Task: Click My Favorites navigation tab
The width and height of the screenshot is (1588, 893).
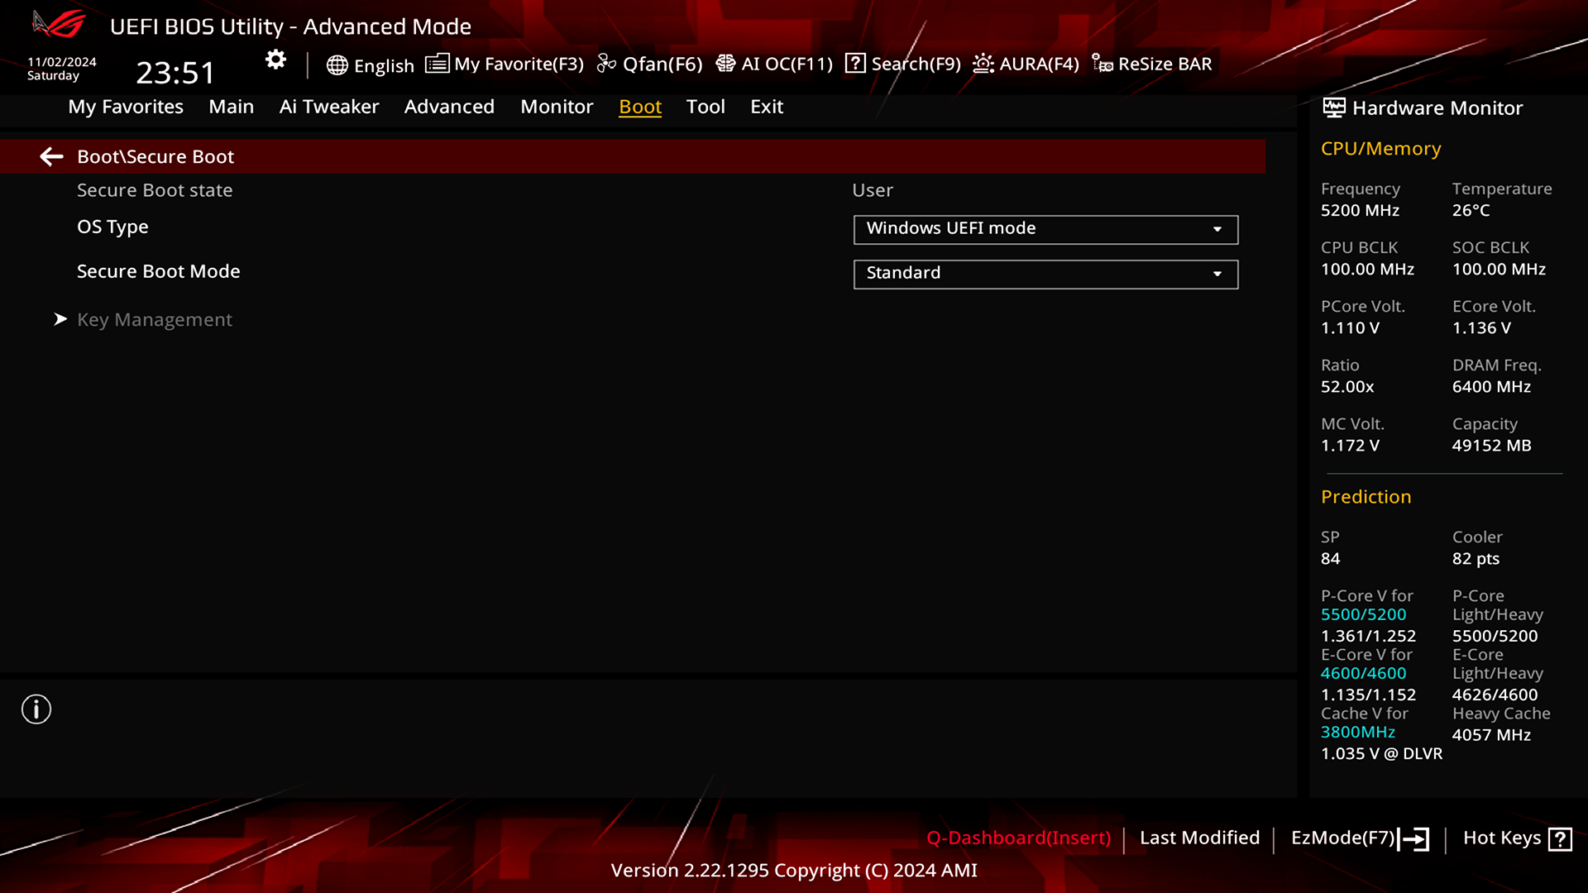Action: coord(126,106)
